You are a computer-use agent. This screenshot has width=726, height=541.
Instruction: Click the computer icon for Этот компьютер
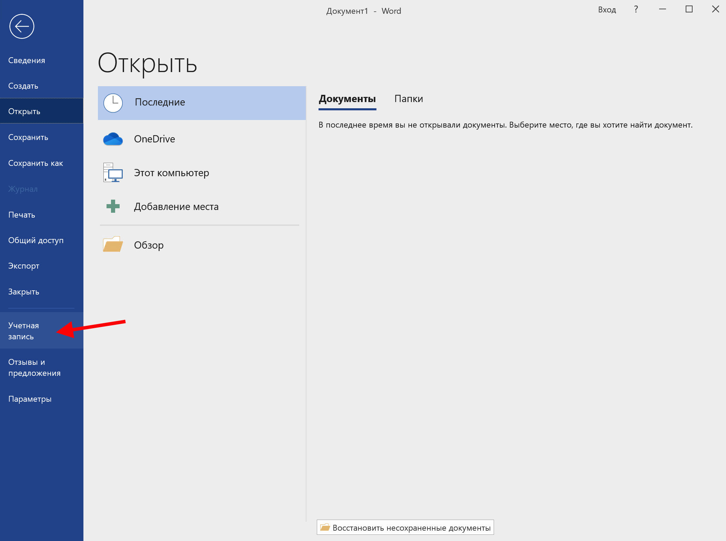point(113,172)
